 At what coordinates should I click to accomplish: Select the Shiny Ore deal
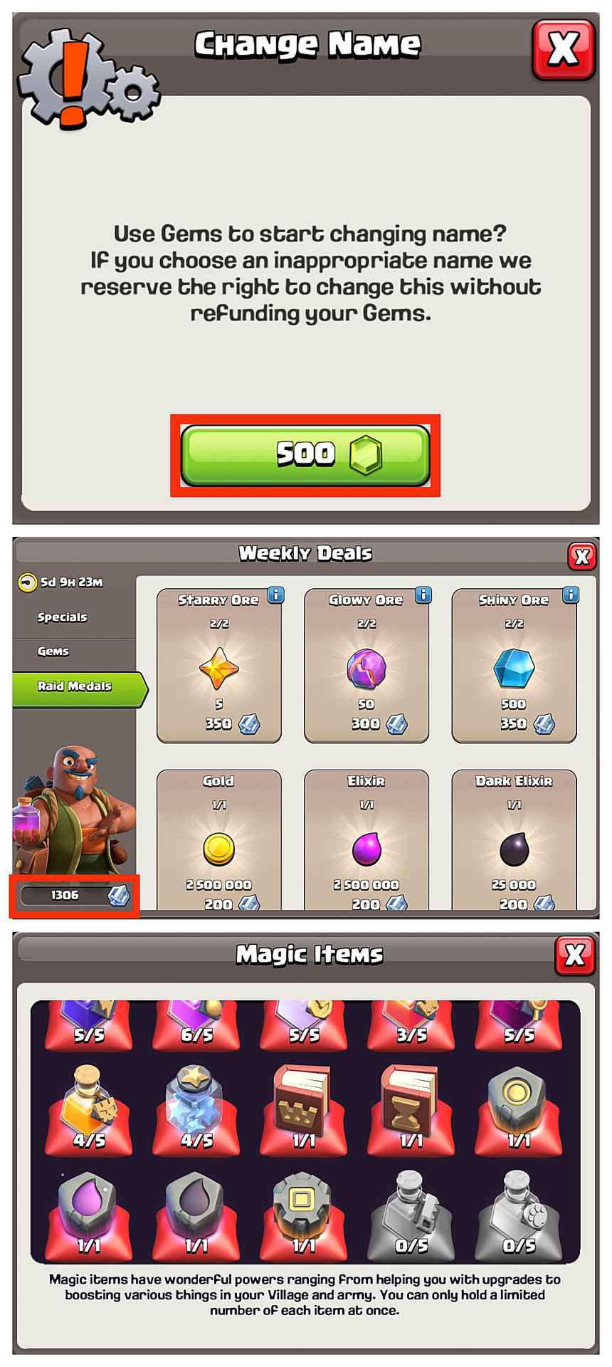click(514, 666)
